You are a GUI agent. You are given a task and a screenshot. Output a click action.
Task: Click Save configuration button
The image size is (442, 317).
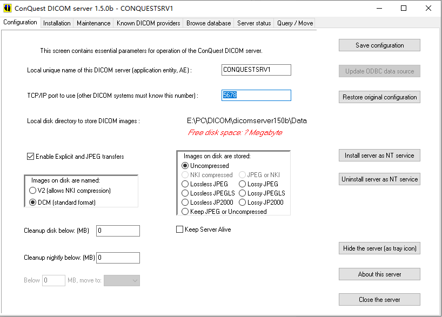coord(379,45)
